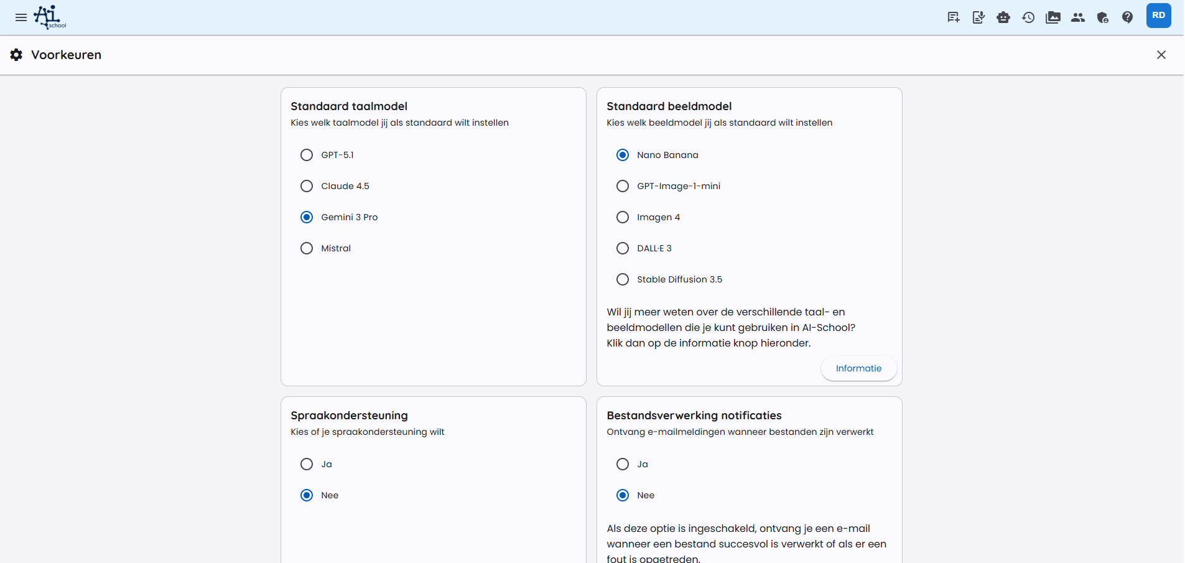Enable Ja under Spraakondersteuning

pyautogui.click(x=307, y=464)
